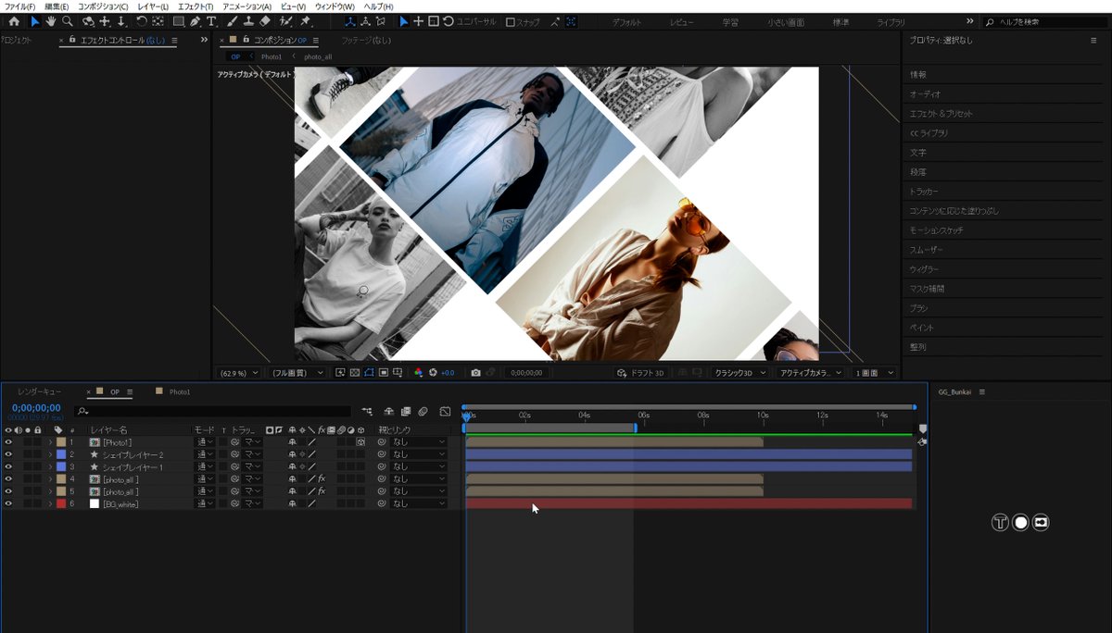Select the Rectangle shape tool
This screenshot has width=1112, height=633.
point(178,21)
